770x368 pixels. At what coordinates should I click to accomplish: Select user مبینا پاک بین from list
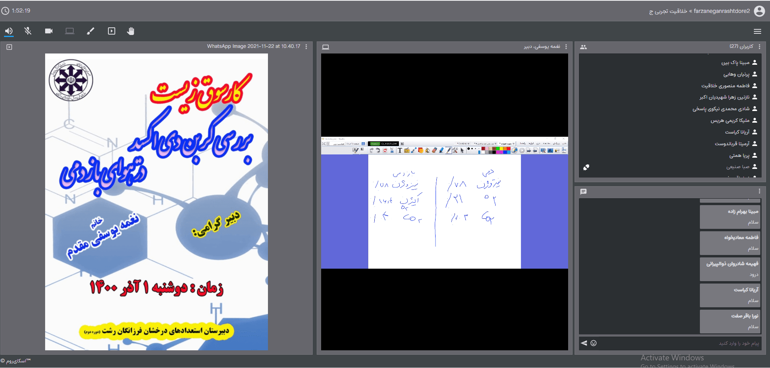735,63
